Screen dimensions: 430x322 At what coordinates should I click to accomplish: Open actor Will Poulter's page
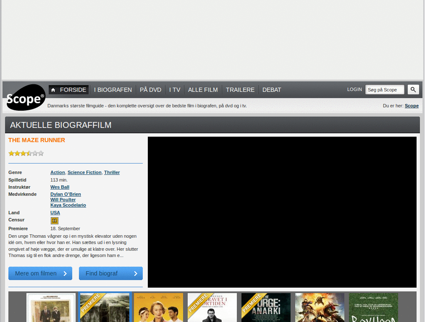point(63,200)
